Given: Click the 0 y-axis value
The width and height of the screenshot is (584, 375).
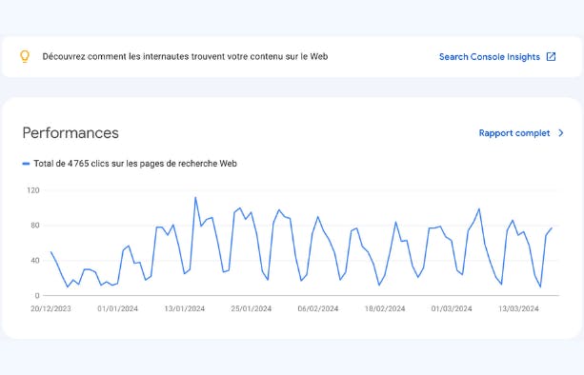Looking at the screenshot, I should click(x=37, y=296).
